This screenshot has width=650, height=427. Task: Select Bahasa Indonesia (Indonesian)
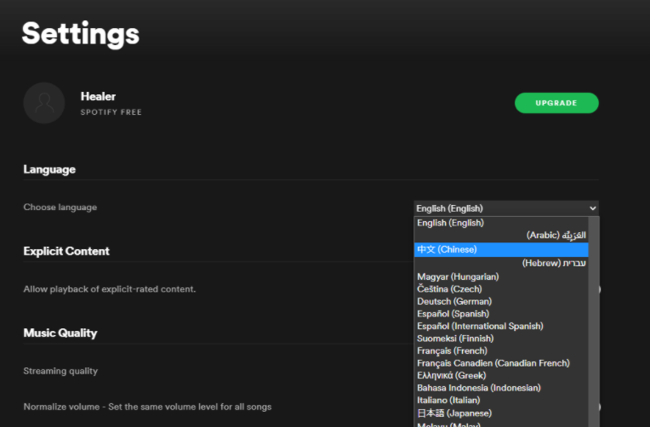point(478,388)
